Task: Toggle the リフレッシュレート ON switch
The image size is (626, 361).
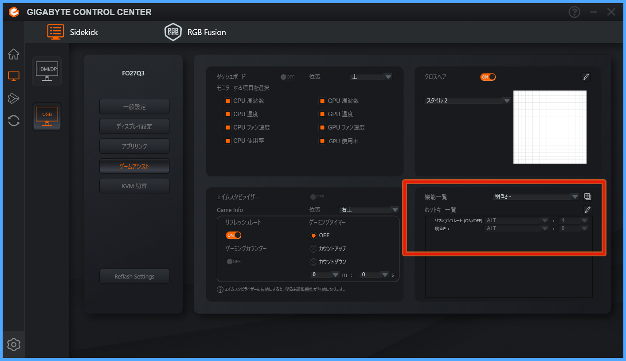Action: [x=234, y=235]
